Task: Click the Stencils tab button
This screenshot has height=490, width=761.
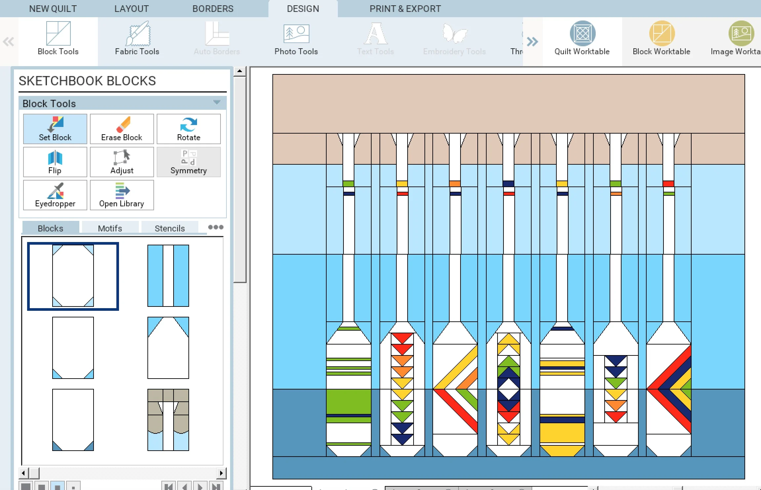Action: (x=170, y=228)
